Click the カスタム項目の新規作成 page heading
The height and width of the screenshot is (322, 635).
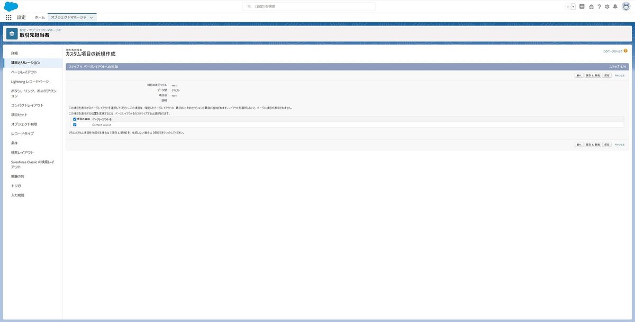point(90,55)
